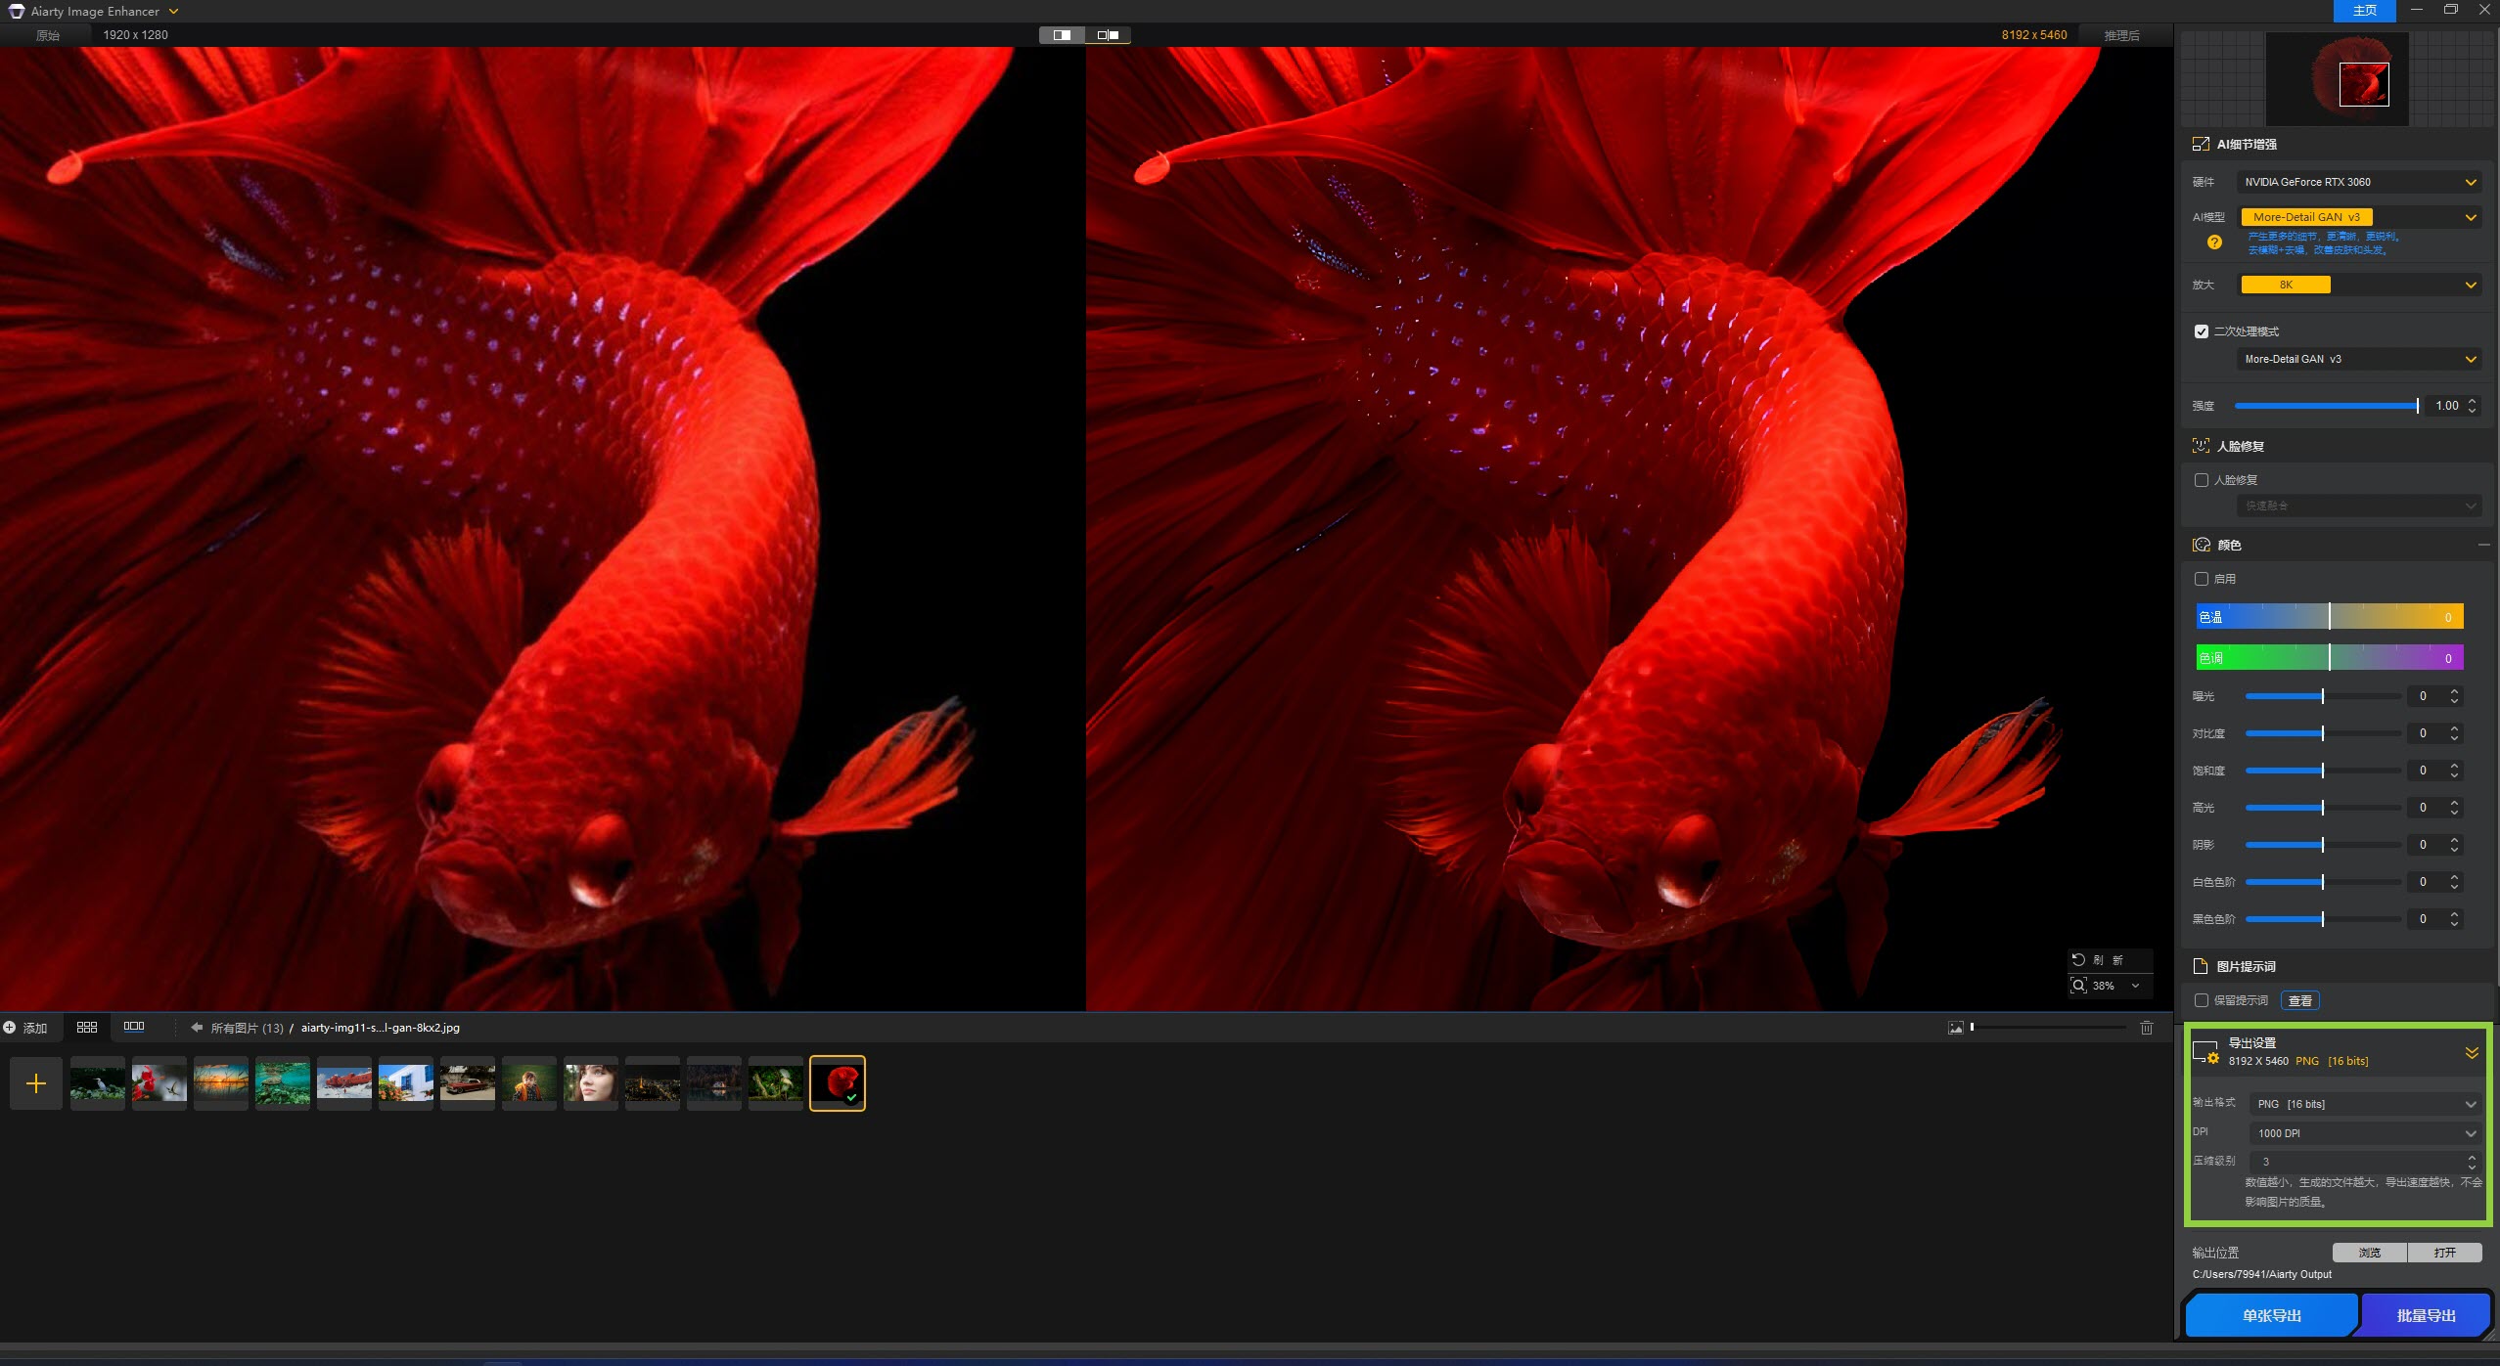Click the trash delete icon above thumbnails
This screenshot has height=1366, width=2500.
[x=2146, y=1028]
